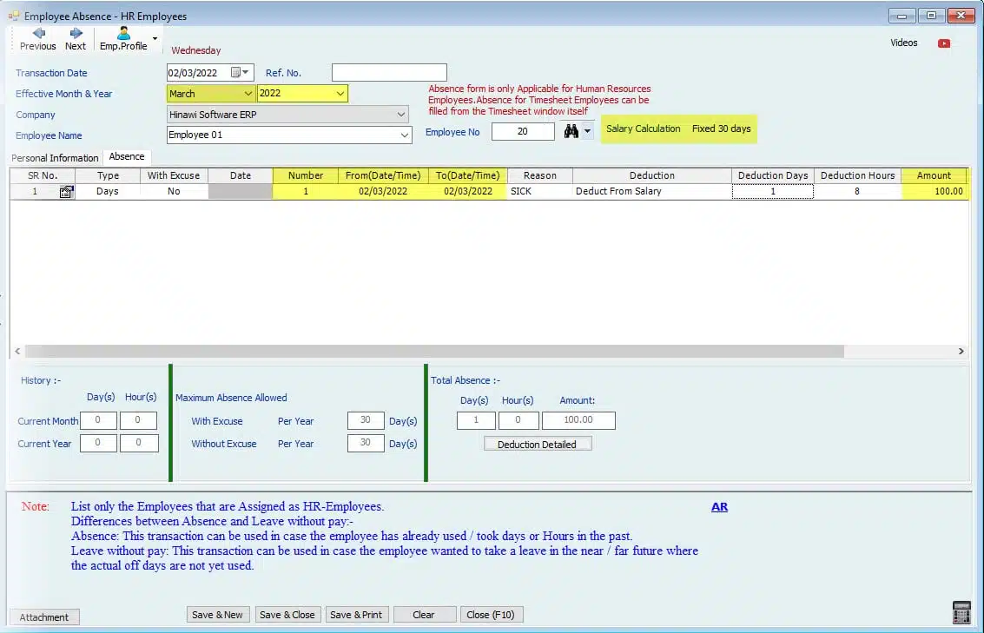Screen dimensions: 984x633
Task: Select Deduction Hours cell 8
Action: tap(857, 191)
